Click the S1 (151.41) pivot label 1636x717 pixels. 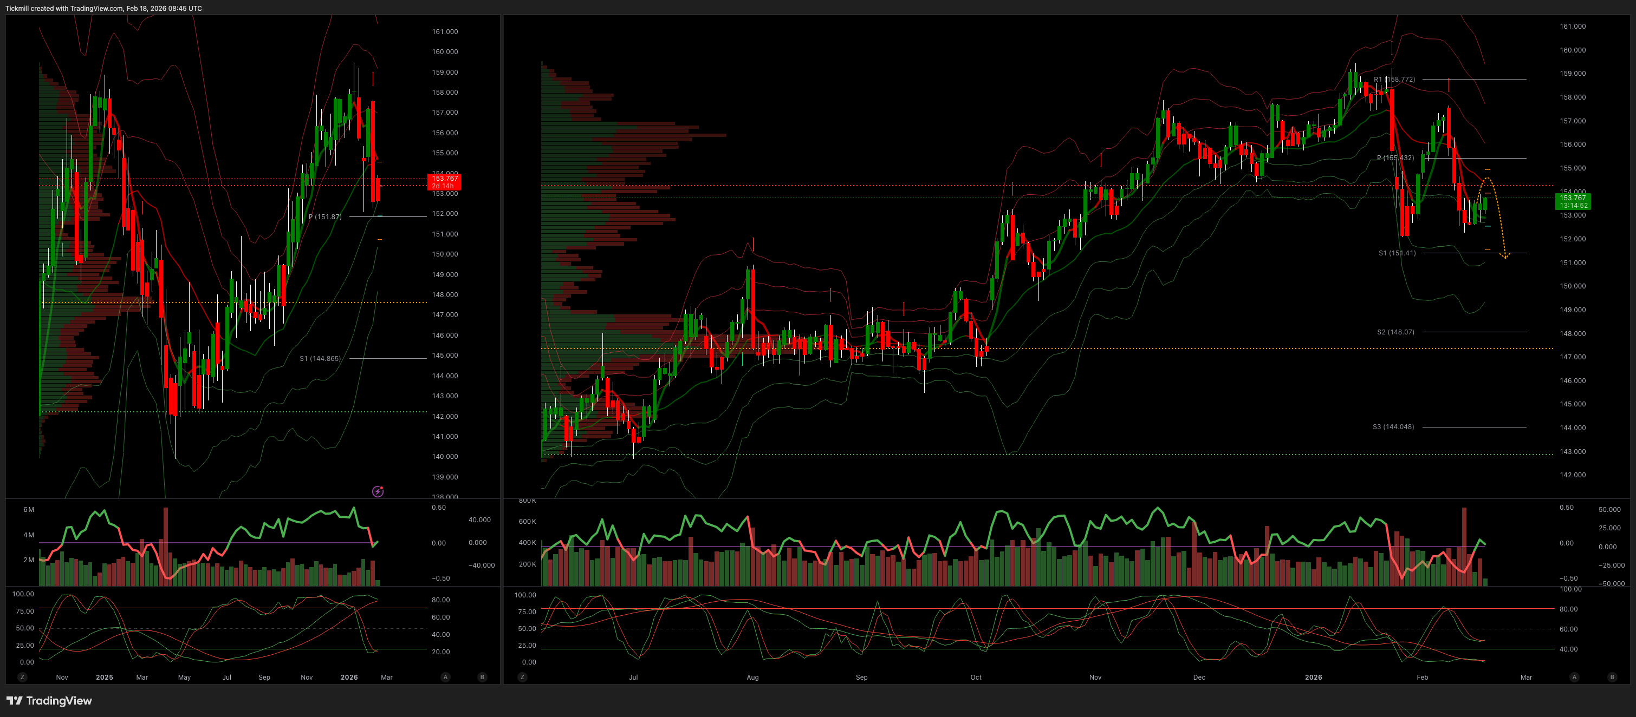[1397, 253]
